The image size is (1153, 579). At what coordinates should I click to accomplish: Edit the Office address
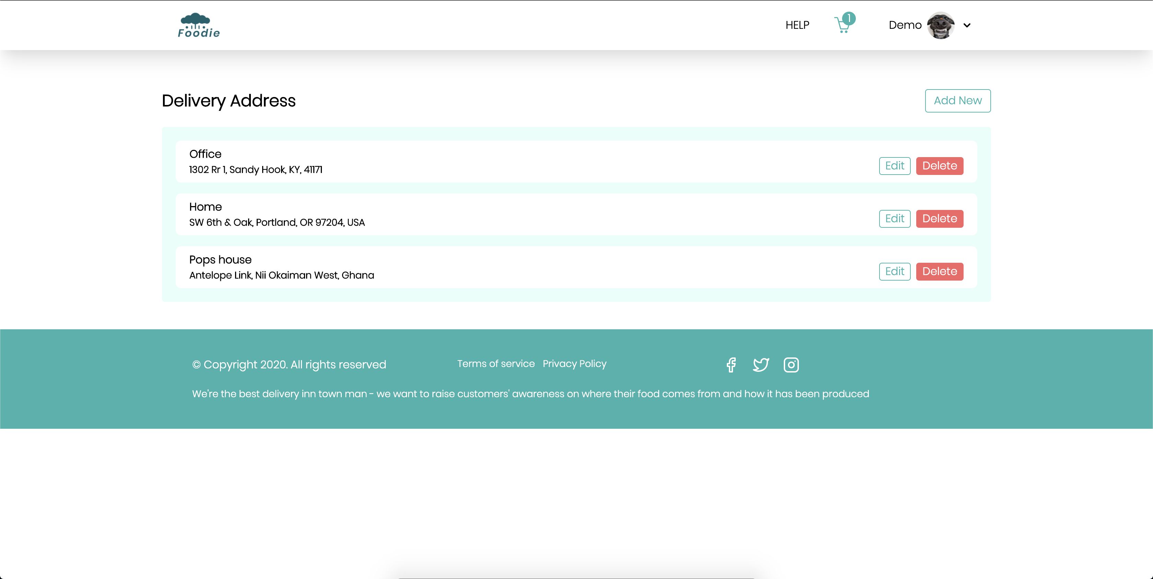coord(895,166)
